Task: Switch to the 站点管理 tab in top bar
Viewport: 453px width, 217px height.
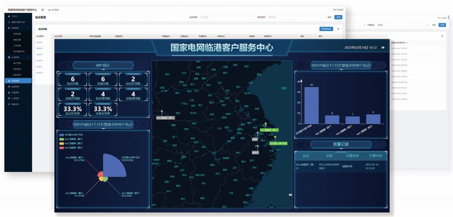Action: tap(54, 10)
